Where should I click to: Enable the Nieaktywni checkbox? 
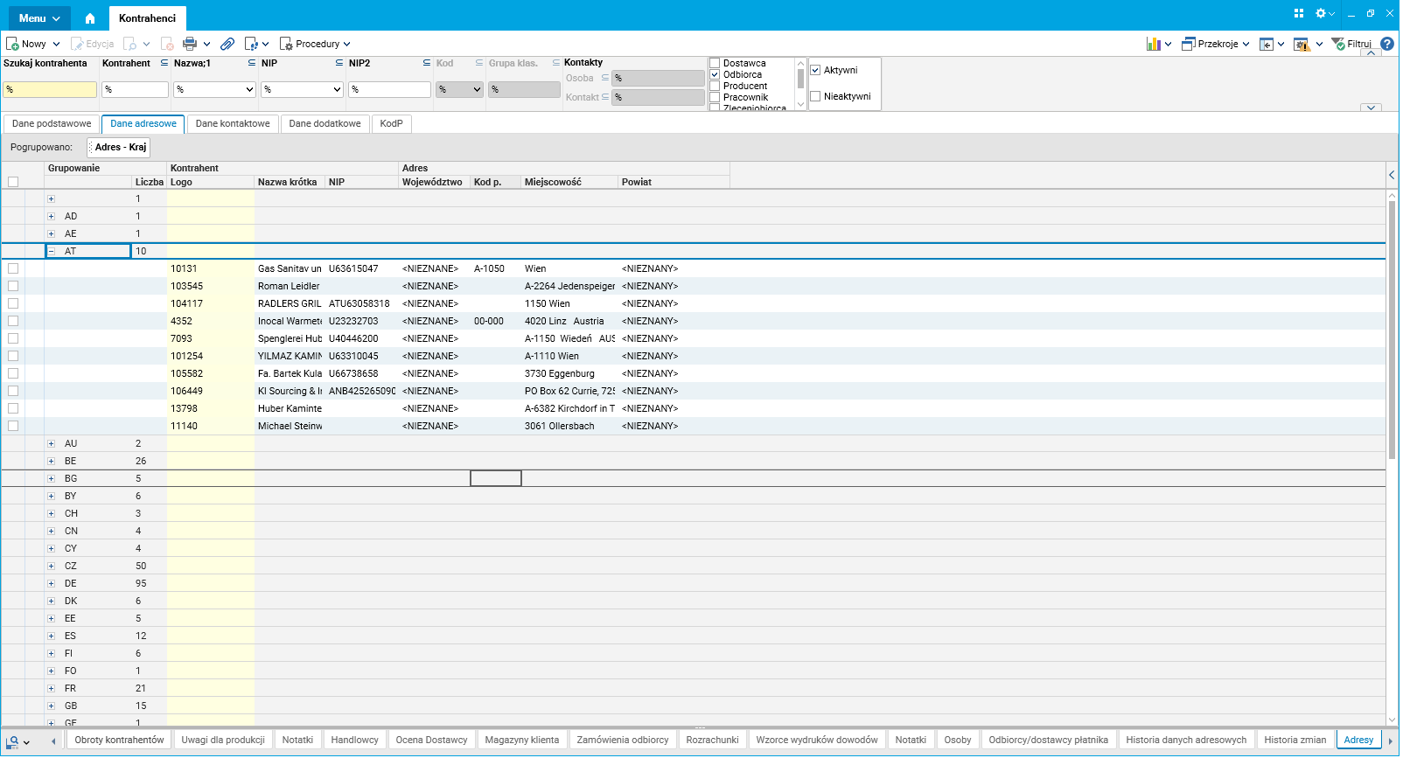coord(815,96)
